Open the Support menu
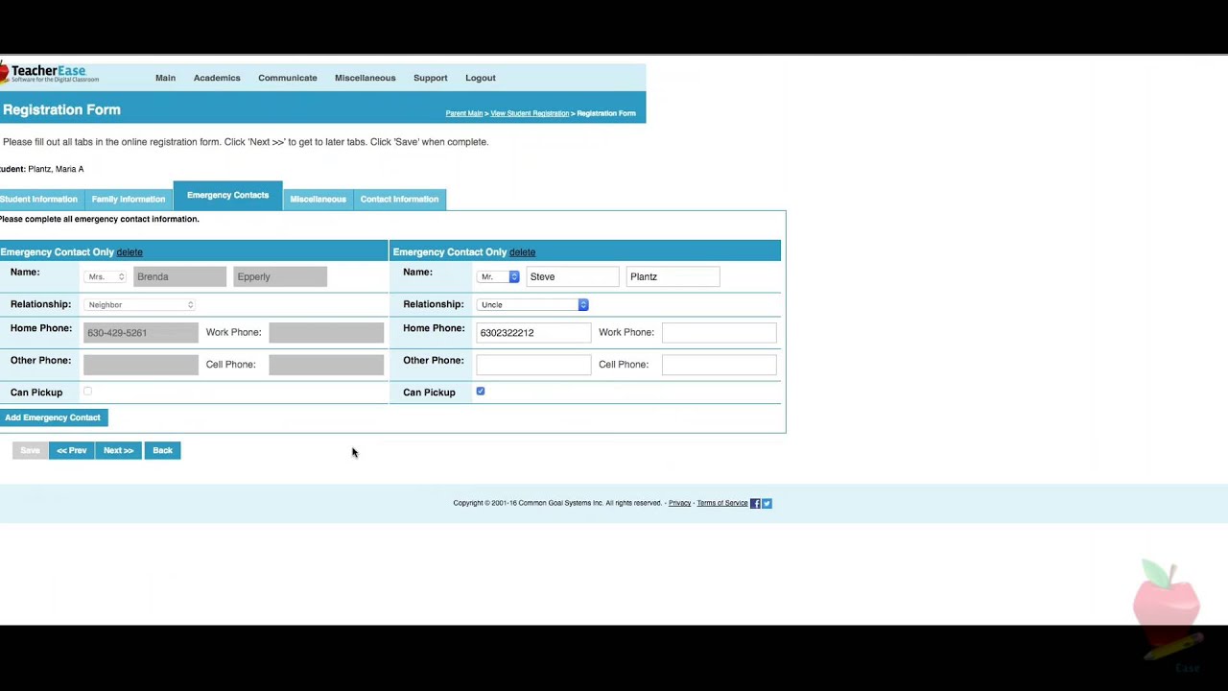This screenshot has width=1228, height=691. click(x=430, y=78)
